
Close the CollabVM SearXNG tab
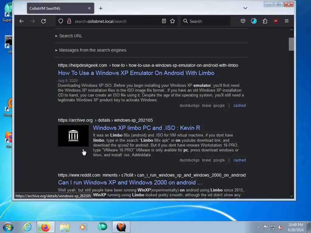point(89,8)
